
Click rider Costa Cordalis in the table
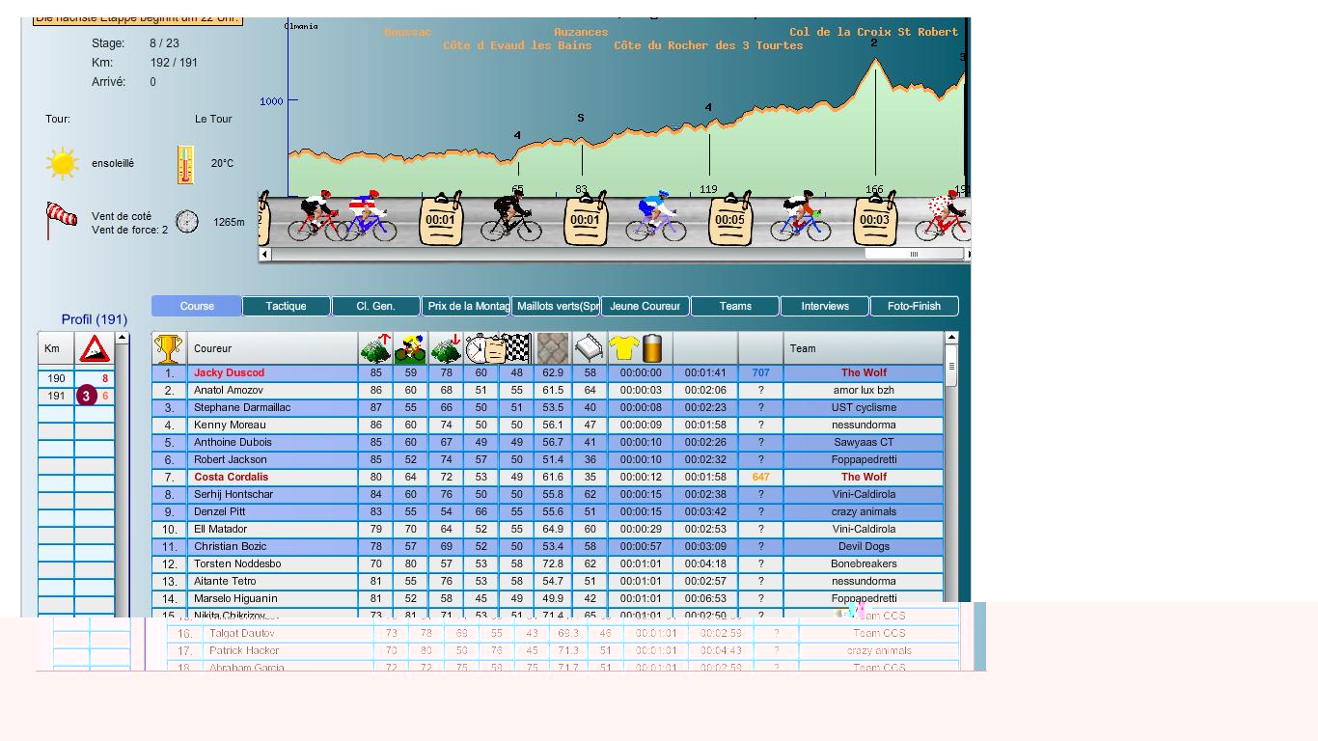(x=231, y=477)
